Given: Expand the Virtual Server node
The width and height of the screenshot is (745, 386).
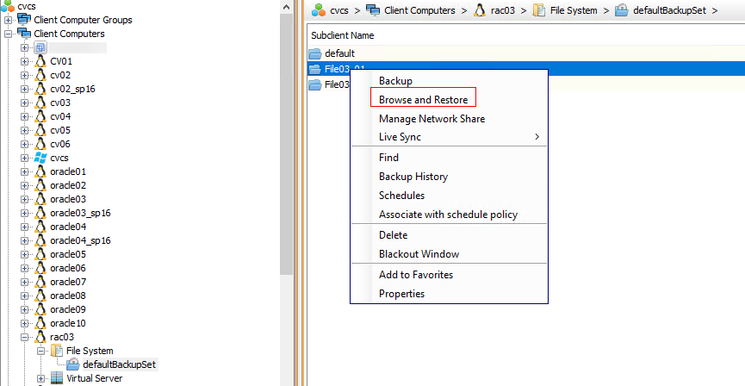Looking at the screenshot, I should (41, 378).
